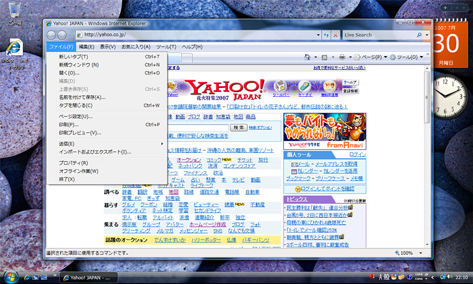The height and width of the screenshot is (284, 473).
Task: Open the ホームページ作成 link
Action: point(208,225)
